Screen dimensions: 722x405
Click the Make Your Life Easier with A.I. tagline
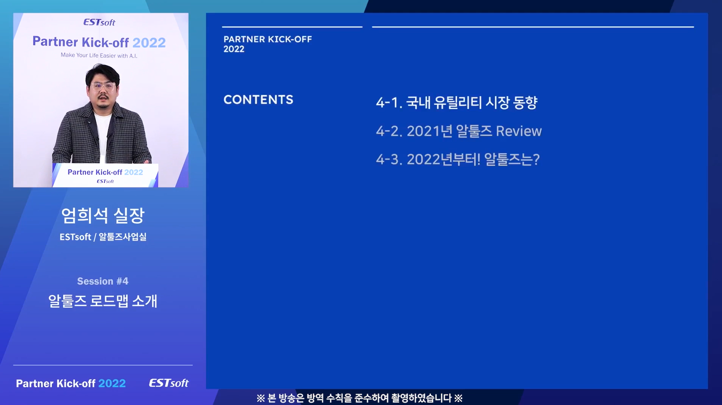pyautogui.click(x=99, y=55)
